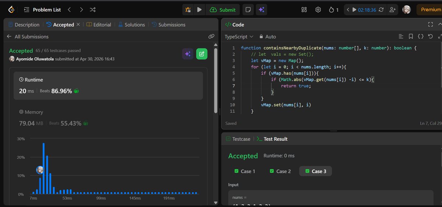
Task: Submit the solution
Action: [x=223, y=10]
